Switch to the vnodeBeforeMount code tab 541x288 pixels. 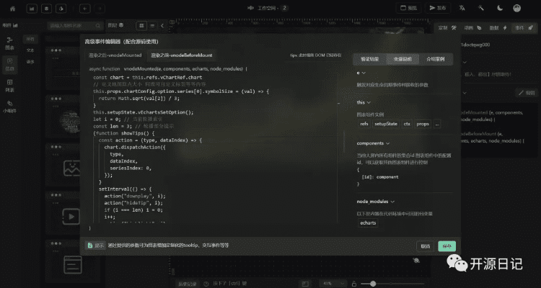(182, 55)
